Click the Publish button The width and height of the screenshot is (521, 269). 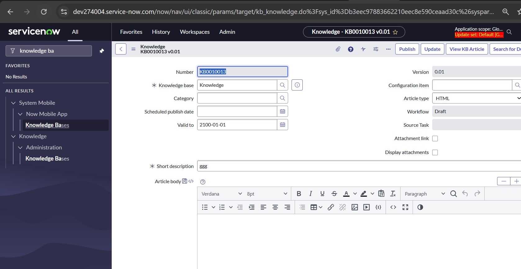tap(407, 49)
